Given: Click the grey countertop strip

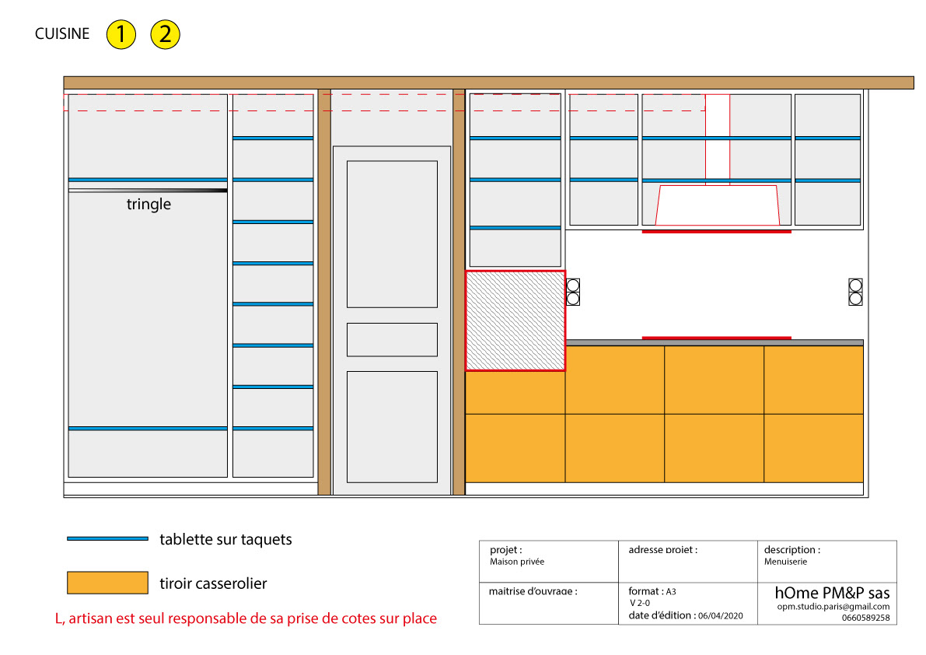Looking at the screenshot, I should (715, 342).
